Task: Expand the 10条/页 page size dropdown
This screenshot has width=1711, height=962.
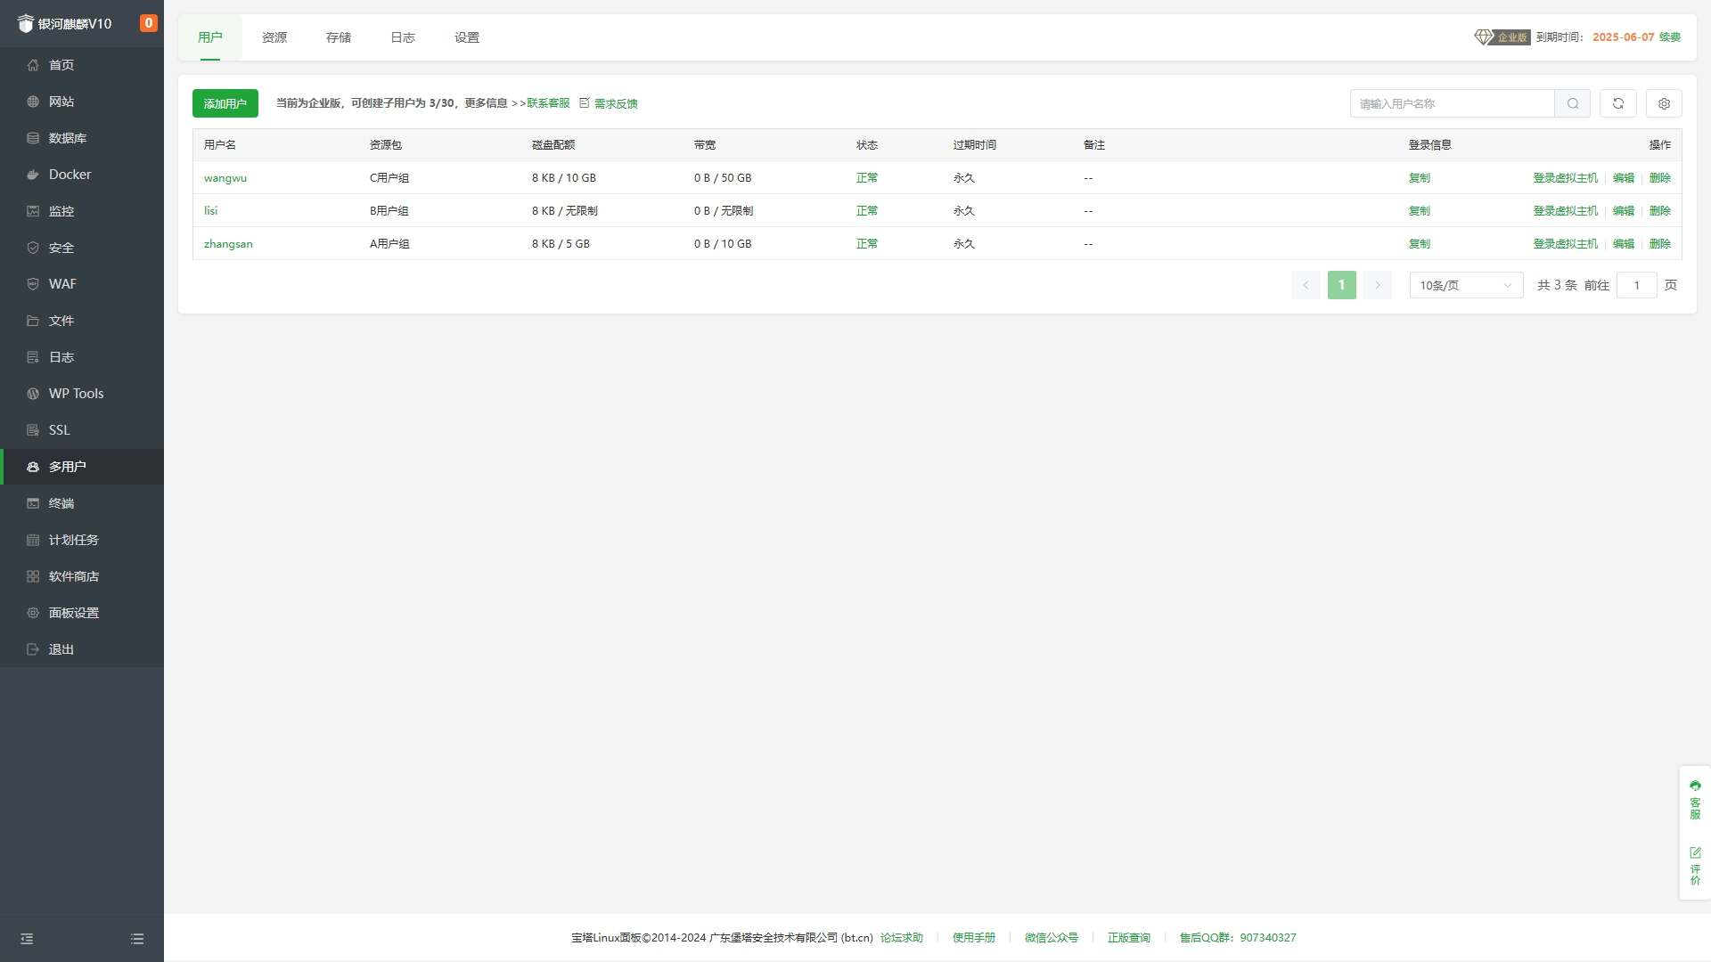Action: pyautogui.click(x=1466, y=285)
